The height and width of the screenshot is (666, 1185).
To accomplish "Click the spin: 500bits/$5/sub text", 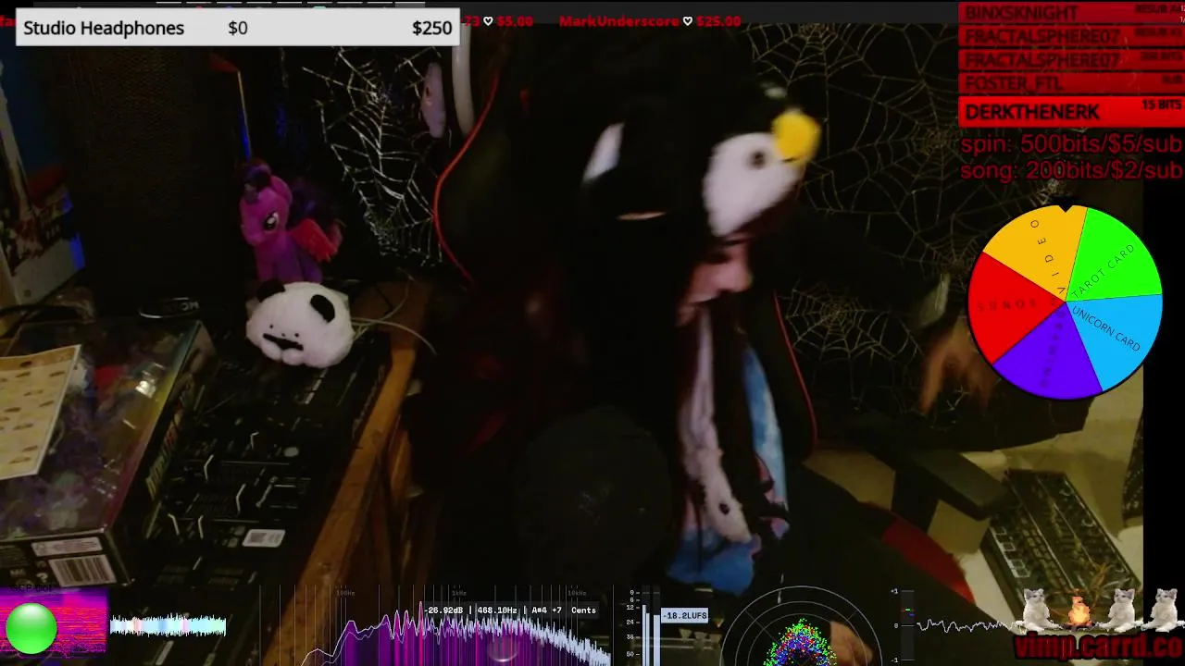I will pyautogui.click(x=1071, y=144).
